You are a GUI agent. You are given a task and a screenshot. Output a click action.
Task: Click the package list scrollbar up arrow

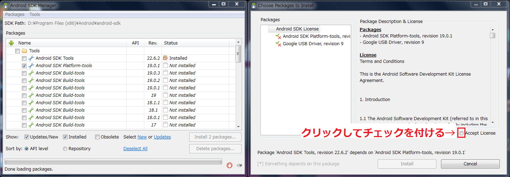point(238,42)
